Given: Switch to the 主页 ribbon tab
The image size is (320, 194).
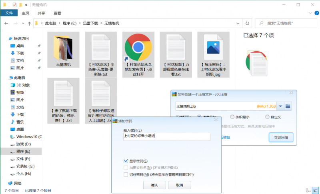Looking at the screenshot, I should click(x=25, y=13).
